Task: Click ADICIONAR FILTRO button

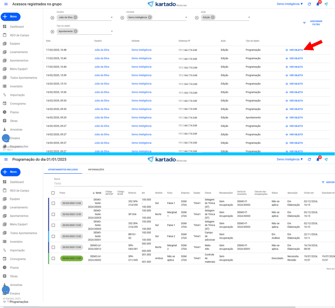Action: (316, 23)
